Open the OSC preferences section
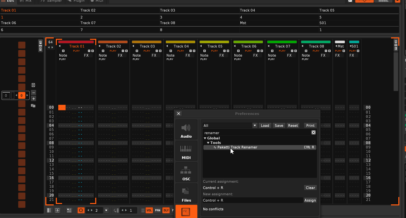Image resolution: width=406 pixels, height=218 pixels. (186, 173)
